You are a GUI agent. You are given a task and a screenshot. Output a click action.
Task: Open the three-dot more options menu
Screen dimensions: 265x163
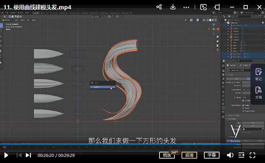point(186,7)
